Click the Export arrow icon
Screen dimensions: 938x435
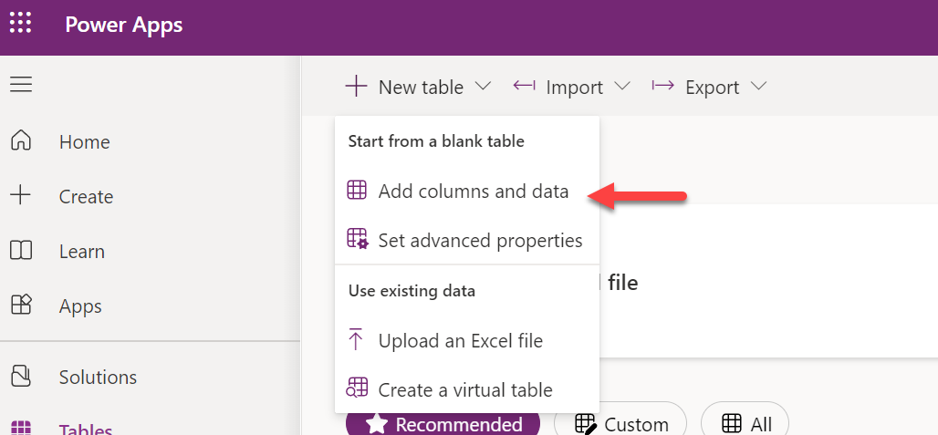pyautogui.click(x=662, y=86)
